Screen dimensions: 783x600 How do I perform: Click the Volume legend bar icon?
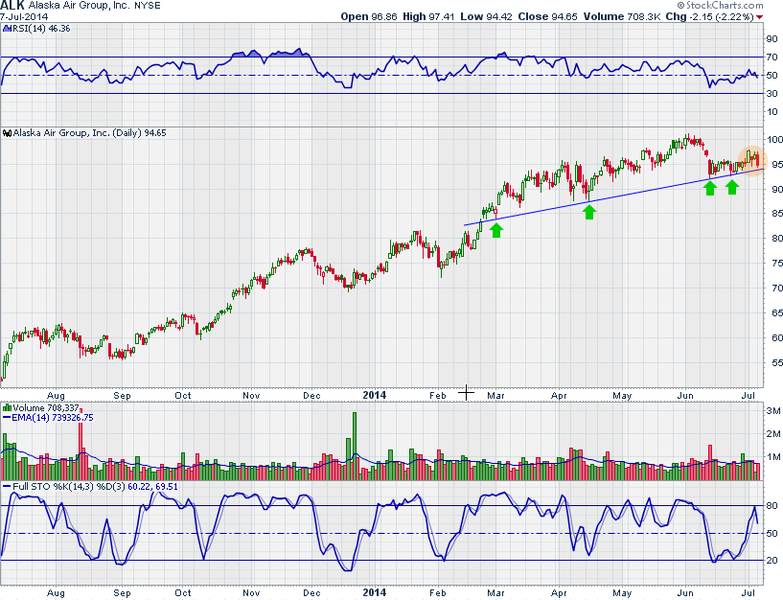(7, 408)
